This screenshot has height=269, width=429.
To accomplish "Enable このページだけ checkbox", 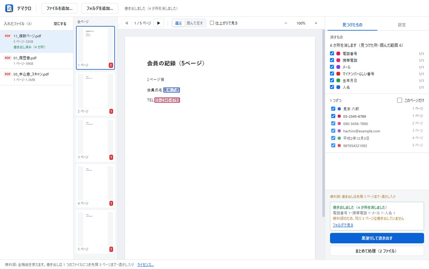I will tap(400, 101).
